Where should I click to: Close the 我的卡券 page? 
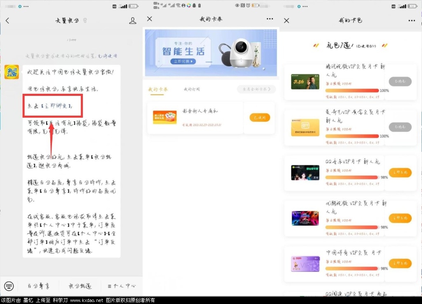tap(150, 19)
